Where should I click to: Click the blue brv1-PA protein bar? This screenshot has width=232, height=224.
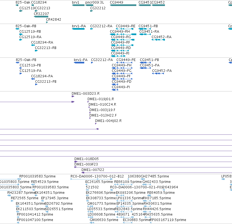(79, 63)
